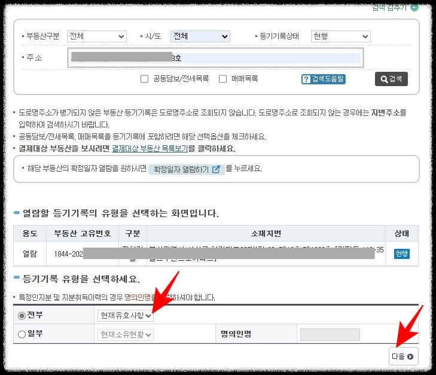The width and height of the screenshot is (436, 375).
Task: Click the 구분 column header
Action: click(x=133, y=233)
